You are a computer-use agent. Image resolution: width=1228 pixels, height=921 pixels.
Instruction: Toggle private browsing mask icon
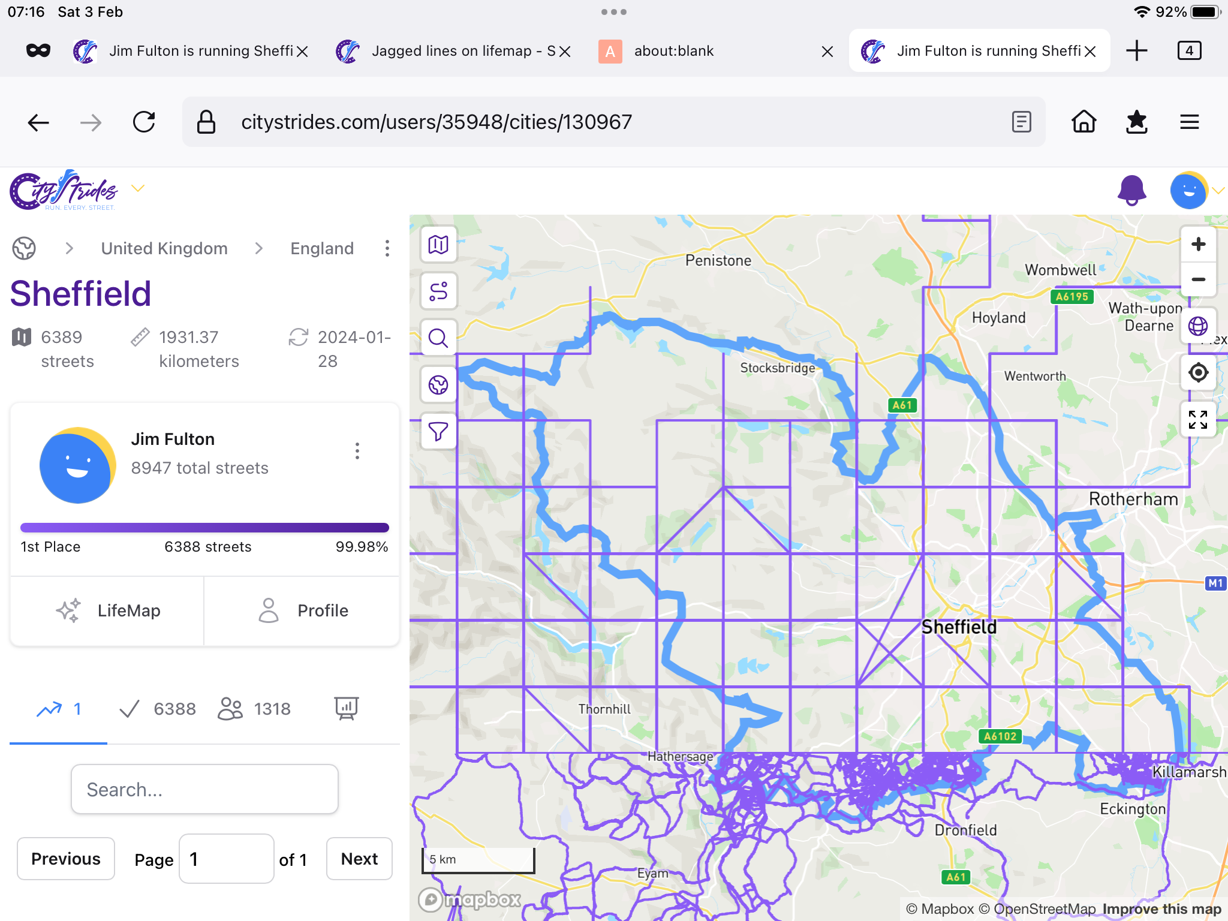click(x=38, y=51)
